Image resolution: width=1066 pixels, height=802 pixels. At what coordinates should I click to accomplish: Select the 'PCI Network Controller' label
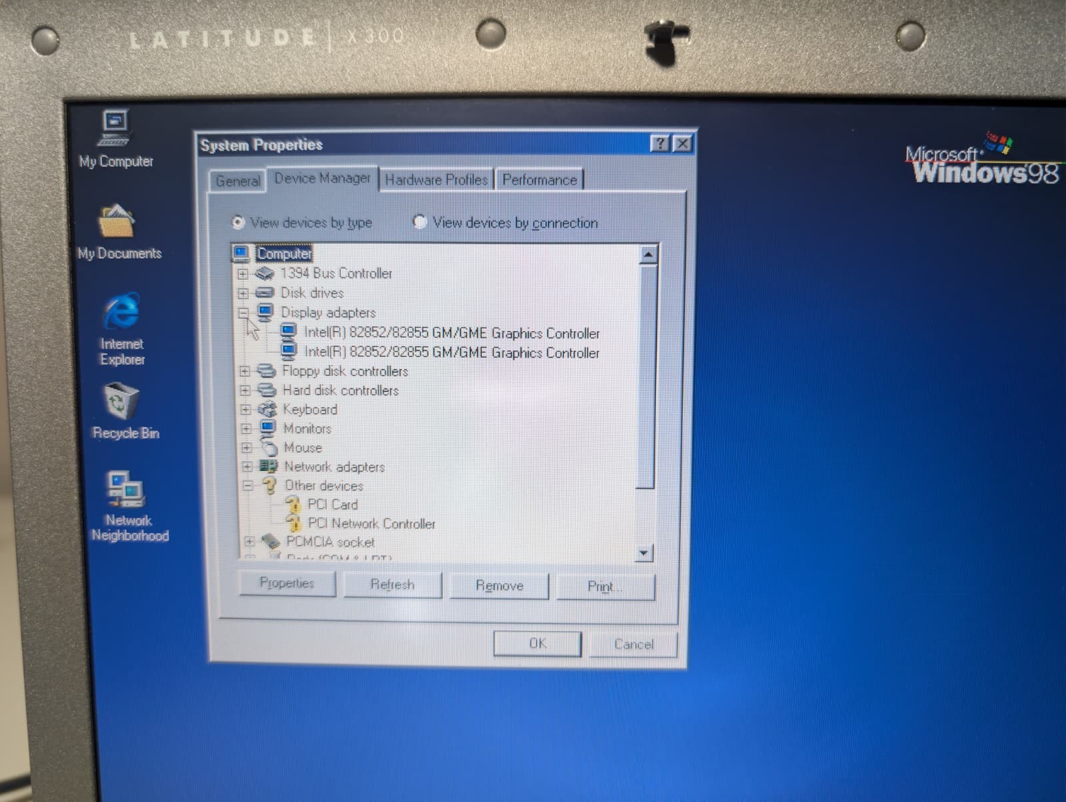tap(371, 524)
